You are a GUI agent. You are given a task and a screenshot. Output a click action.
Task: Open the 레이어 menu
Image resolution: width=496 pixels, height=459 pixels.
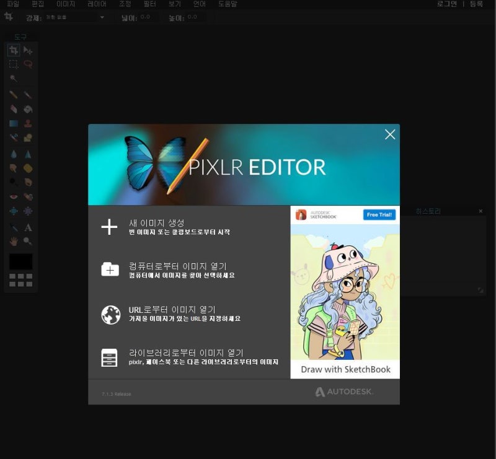pos(97,4)
